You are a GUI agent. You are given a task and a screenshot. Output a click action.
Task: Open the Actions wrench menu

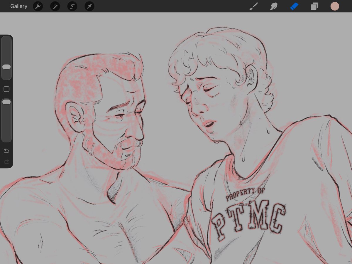[x=38, y=6]
